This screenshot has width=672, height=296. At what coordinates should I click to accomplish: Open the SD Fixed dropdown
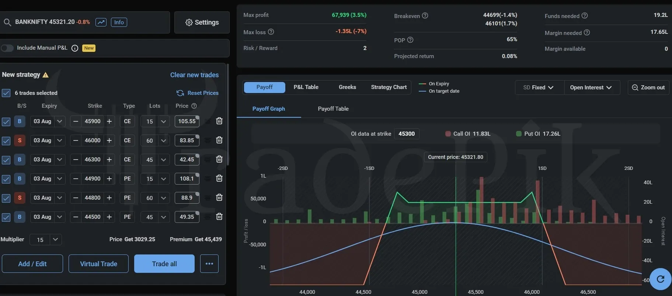coord(539,88)
